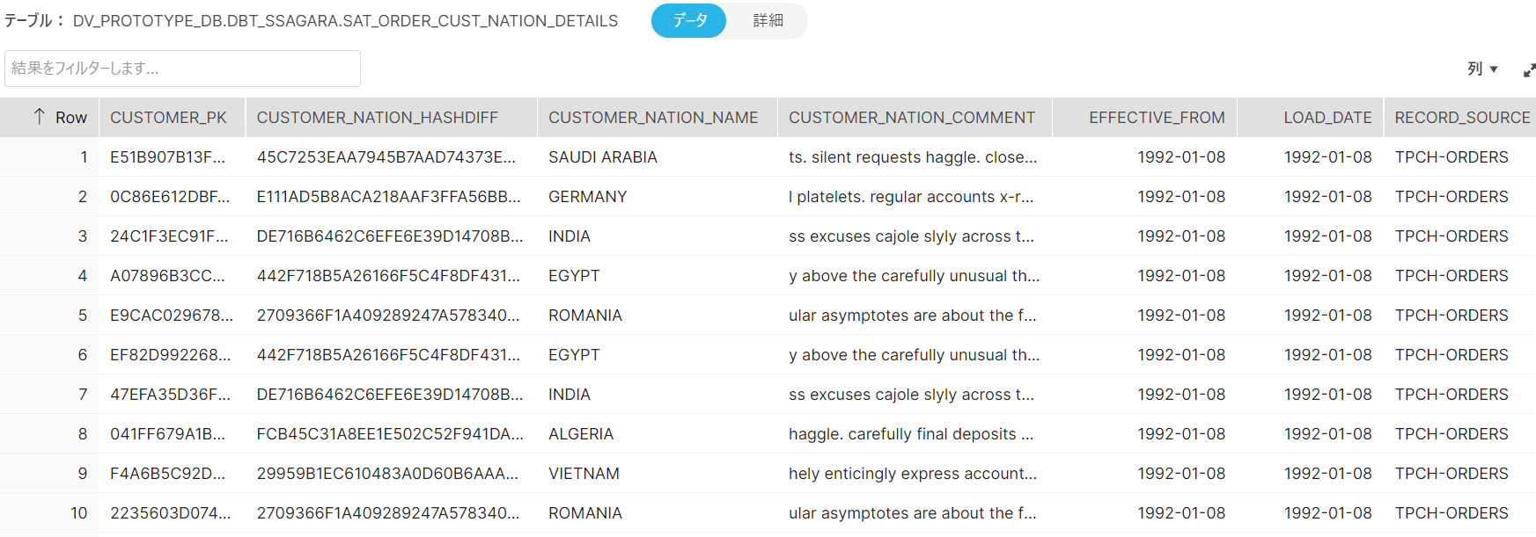The width and height of the screenshot is (1536, 537).
Task: Sort by CUSTOMER_NATION_HASHDIFF column header
Action: (x=377, y=118)
